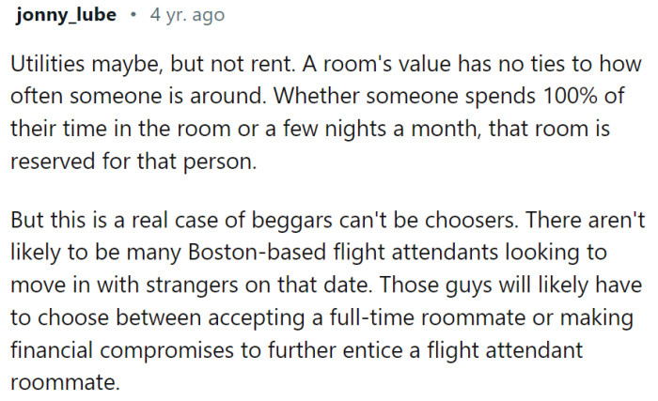This screenshot has width=658, height=401.
Task: Click the dot separator after the username
Action: point(133,15)
